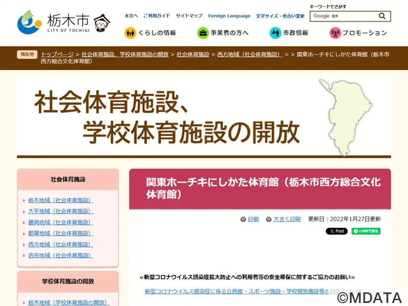Click the 事業者の方へ briefcase icon
408x306 pixels.
[x=202, y=33]
